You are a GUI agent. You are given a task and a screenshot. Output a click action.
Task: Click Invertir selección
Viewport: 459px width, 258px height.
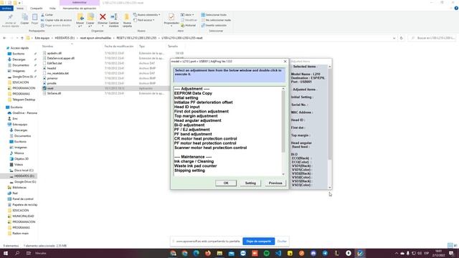[x=214, y=25]
